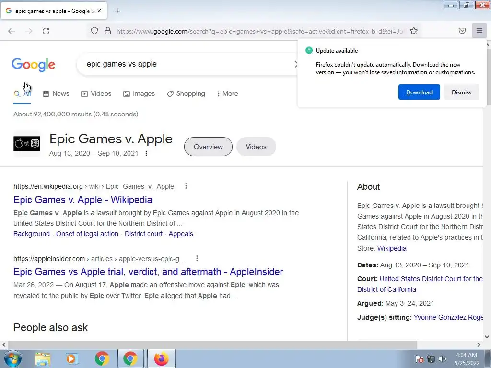Open judge Yvonne Gonzalez Rogers link
Viewport: 491px width, 368px height.
tap(448, 317)
